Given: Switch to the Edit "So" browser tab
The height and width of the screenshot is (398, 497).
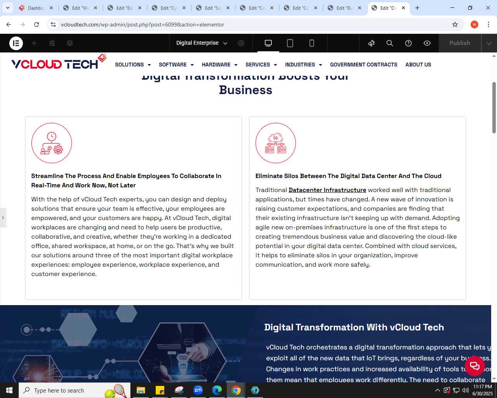Looking at the screenshot, I should point(213,8).
